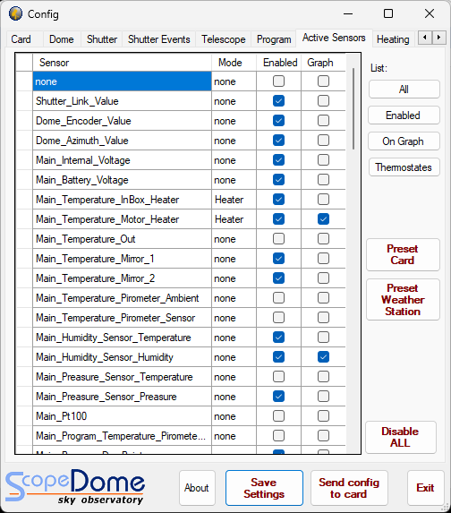The image size is (451, 513).
Task: Uncheck Graph for Main_Humidity_Sensor_Humidity
Action: click(323, 357)
